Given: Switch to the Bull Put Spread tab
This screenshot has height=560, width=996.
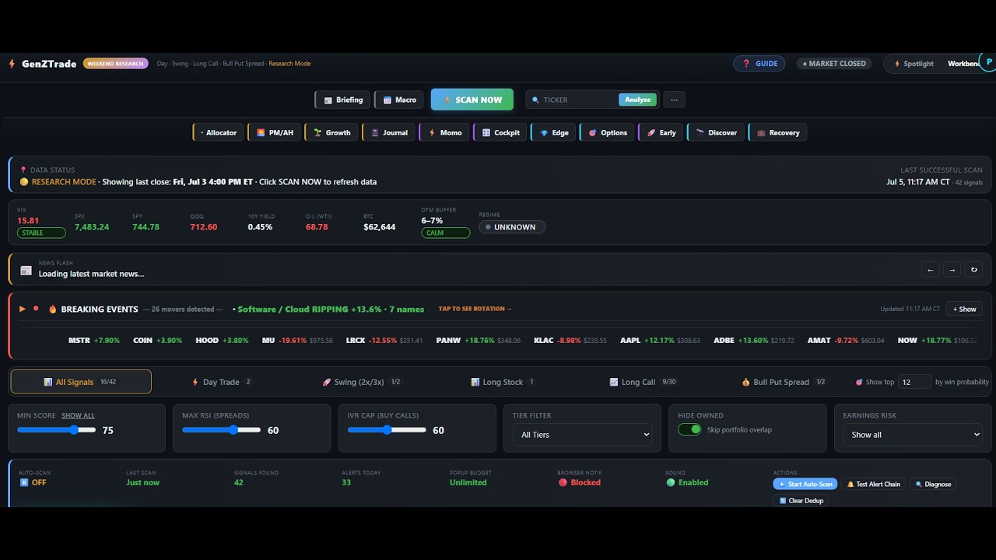Looking at the screenshot, I should pyautogui.click(x=784, y=382).
